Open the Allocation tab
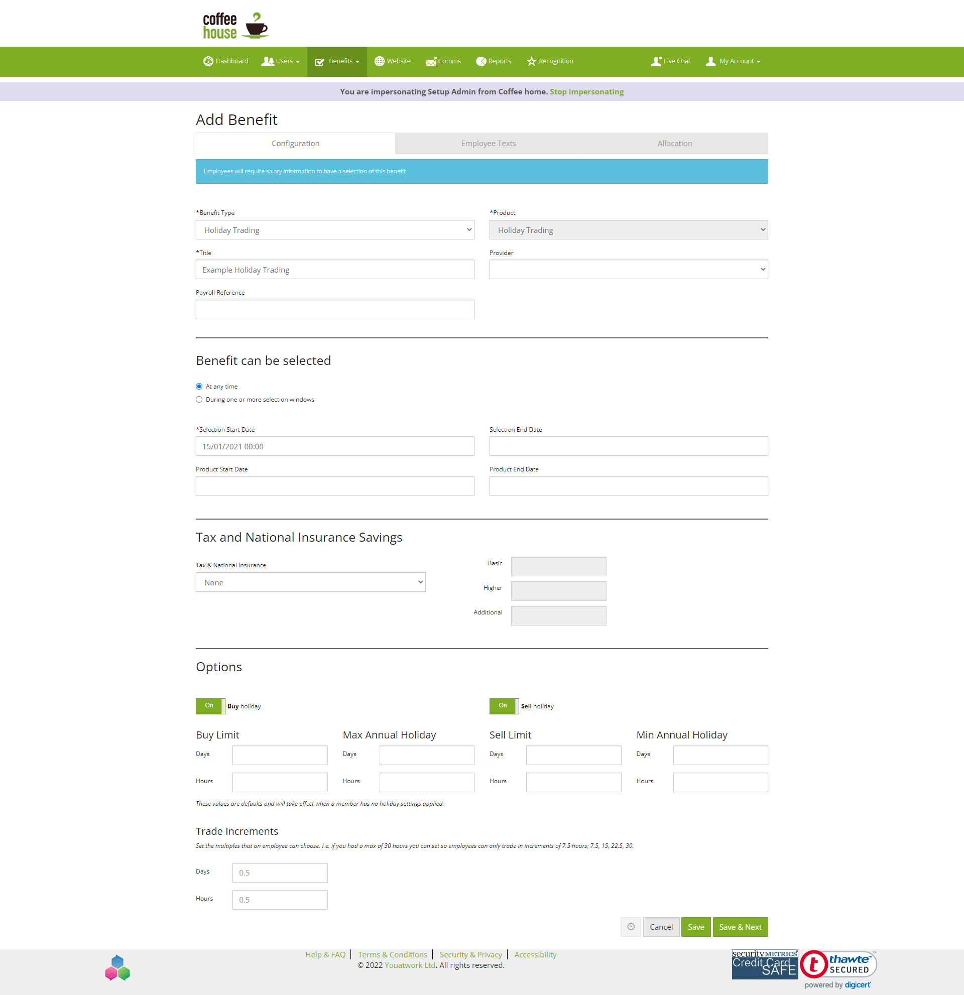The width and height of the screenshot is (964, 995). coord(674,144)
